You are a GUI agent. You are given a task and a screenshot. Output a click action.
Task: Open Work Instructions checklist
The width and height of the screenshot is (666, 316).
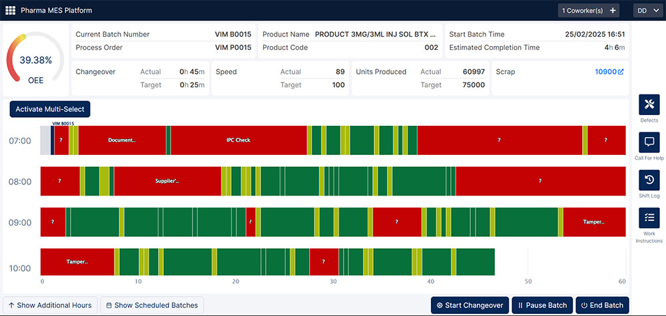click(x=649, y=218)
